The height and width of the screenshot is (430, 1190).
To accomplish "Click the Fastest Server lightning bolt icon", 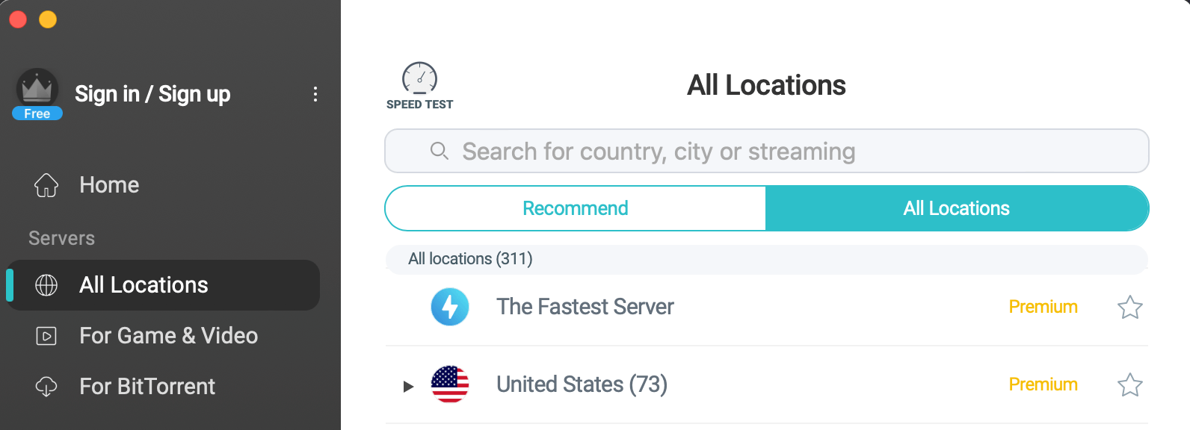I will pos(450,307).
